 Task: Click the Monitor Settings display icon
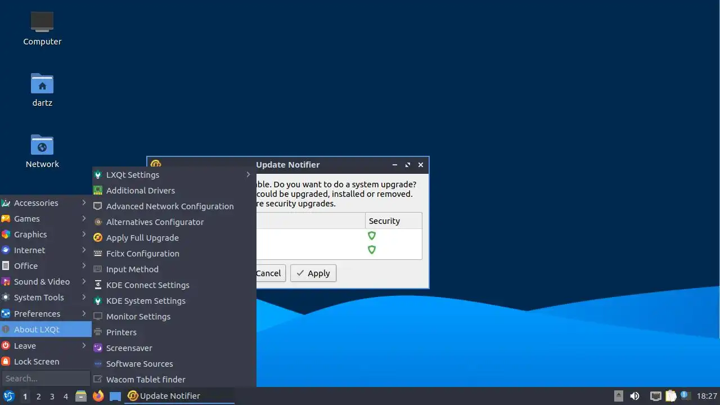(98, 317)
